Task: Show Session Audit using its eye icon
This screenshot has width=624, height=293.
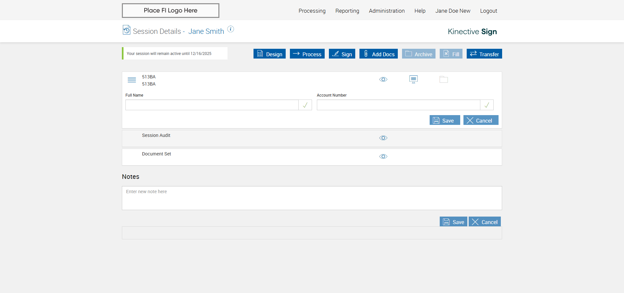Action: [383, 138]
